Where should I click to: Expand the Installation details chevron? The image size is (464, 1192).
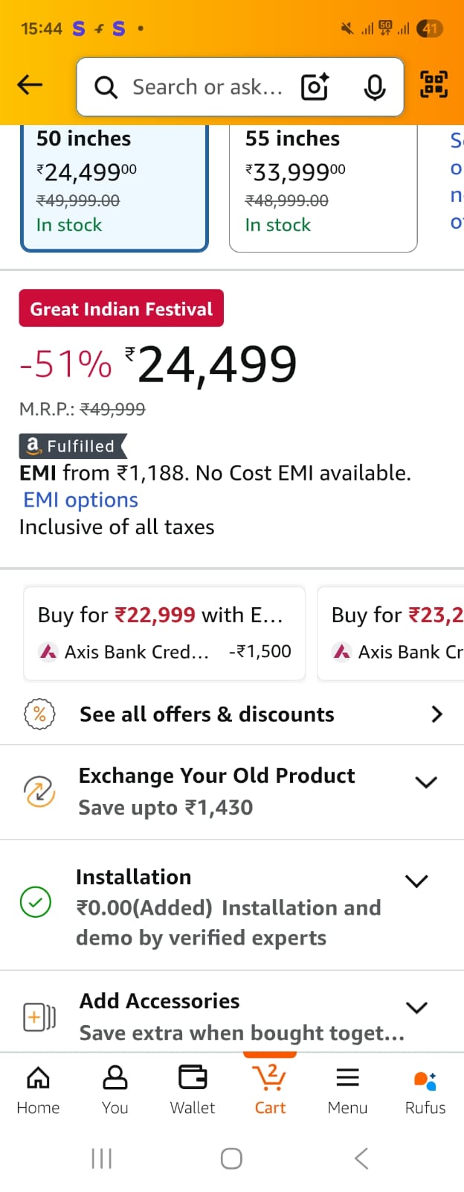[x=416, y=881]
